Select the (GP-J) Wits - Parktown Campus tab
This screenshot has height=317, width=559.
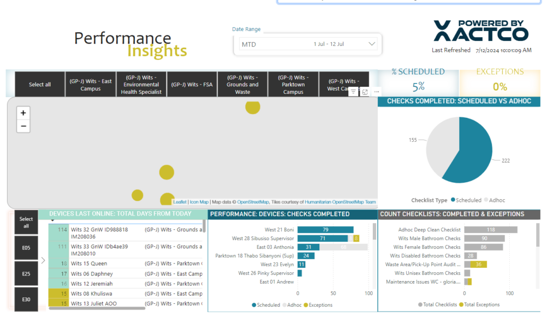293,85
